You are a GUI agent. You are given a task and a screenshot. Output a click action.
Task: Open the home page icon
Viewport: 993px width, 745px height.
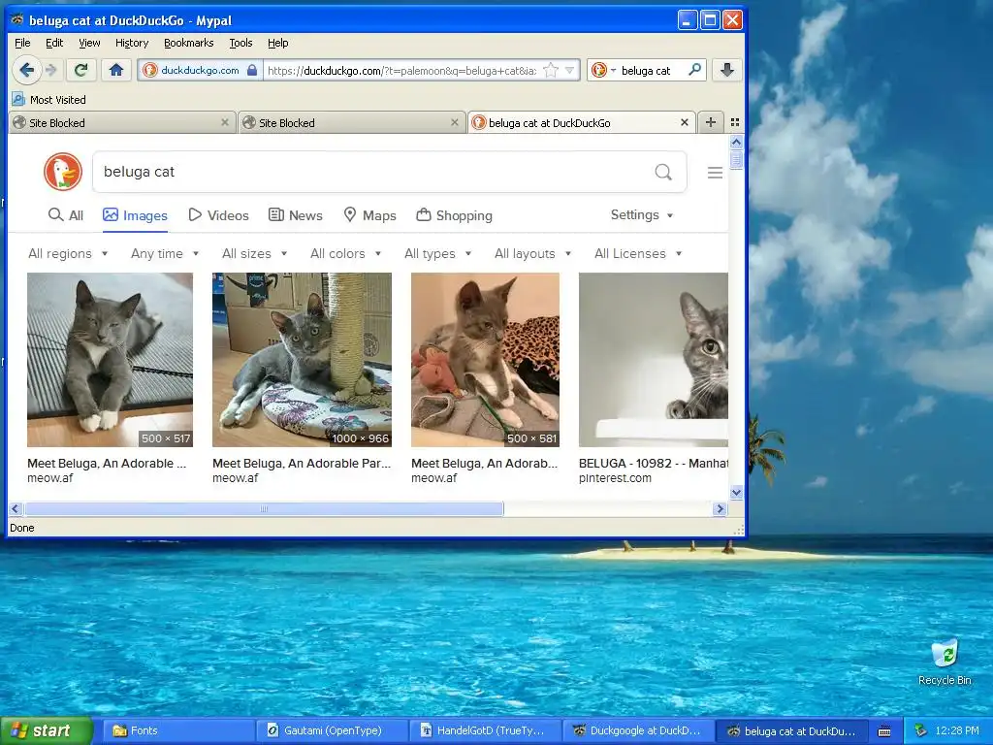[116, 70]
